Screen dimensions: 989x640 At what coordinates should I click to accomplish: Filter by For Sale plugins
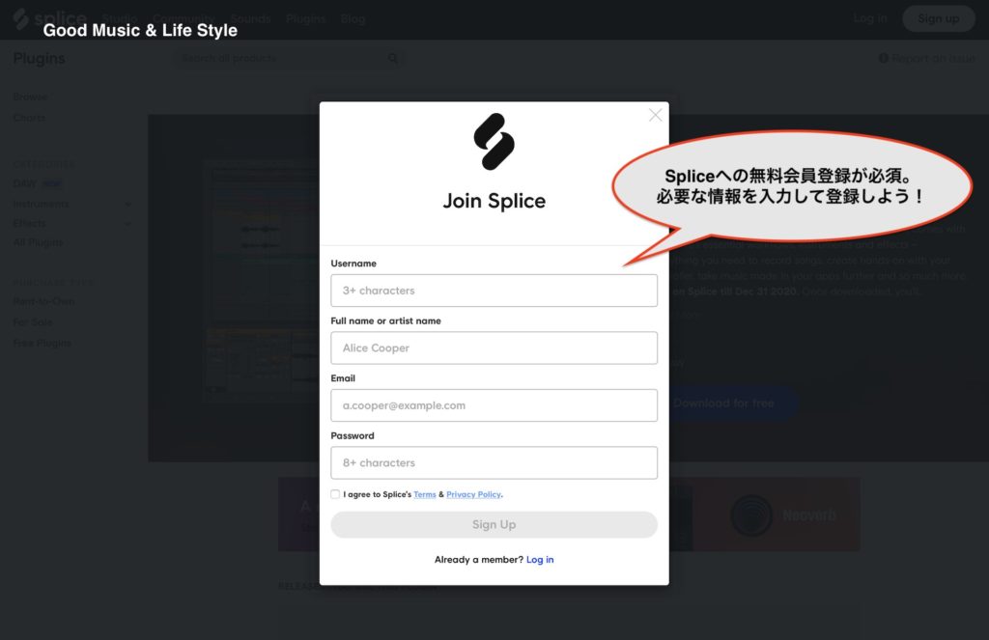pyautogui.click(x=33, y=322)
